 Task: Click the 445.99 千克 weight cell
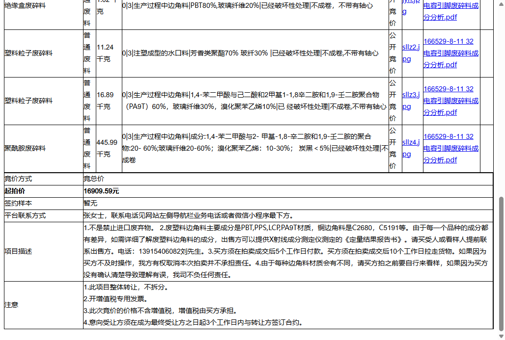coord(109,148)
